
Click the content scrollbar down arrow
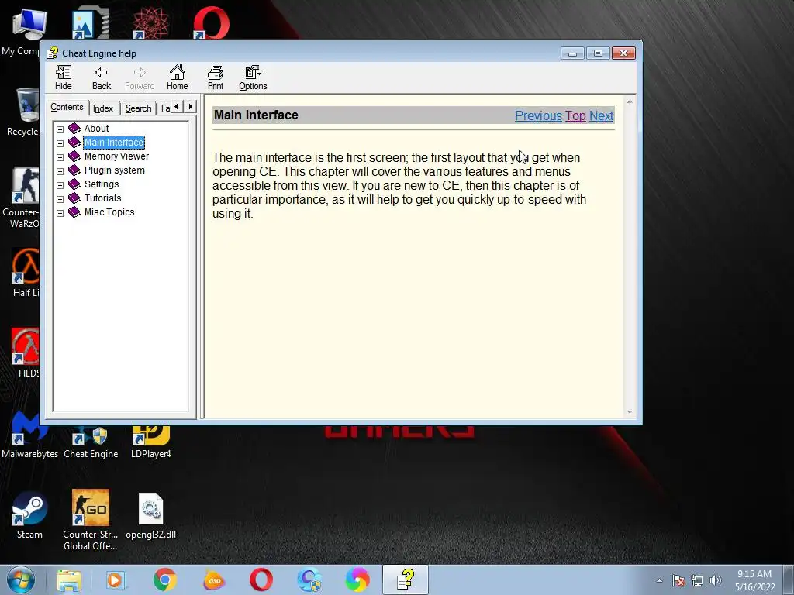630,412
